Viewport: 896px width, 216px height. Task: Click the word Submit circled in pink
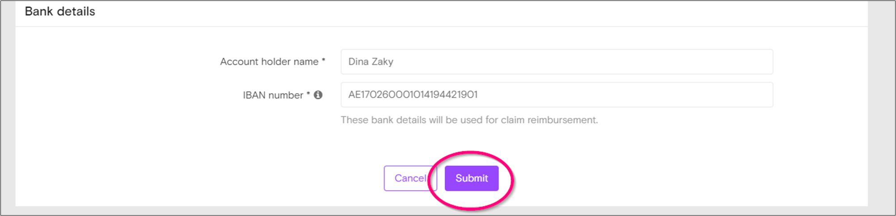pyautogui.click(x=471, y=178)
